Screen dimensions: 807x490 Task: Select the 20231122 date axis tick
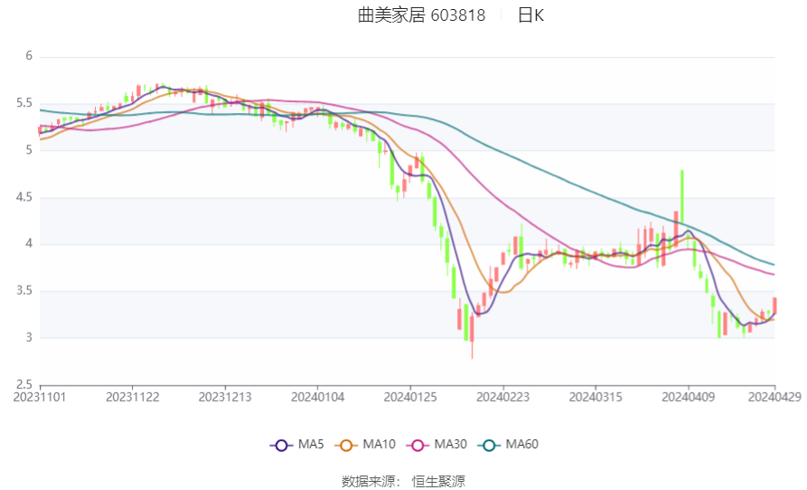[x=132, y=398]
